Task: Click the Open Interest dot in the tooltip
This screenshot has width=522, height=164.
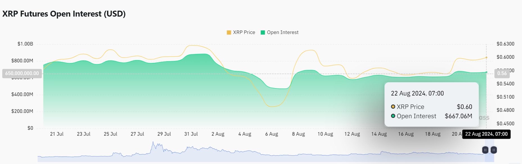Action: click(x=393, y=116)
